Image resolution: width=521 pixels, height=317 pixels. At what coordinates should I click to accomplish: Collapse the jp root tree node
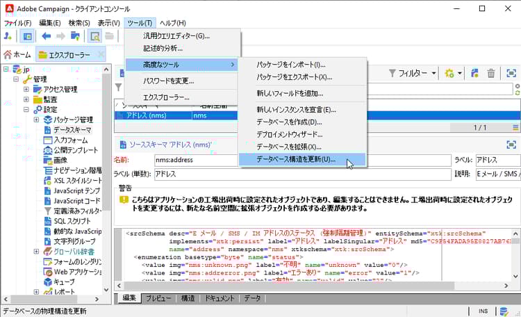pos(6,70)
